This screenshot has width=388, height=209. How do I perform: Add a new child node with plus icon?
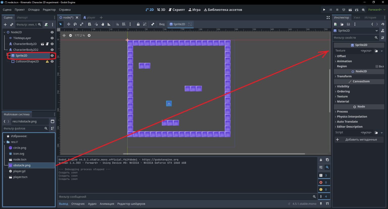point(5,24)
